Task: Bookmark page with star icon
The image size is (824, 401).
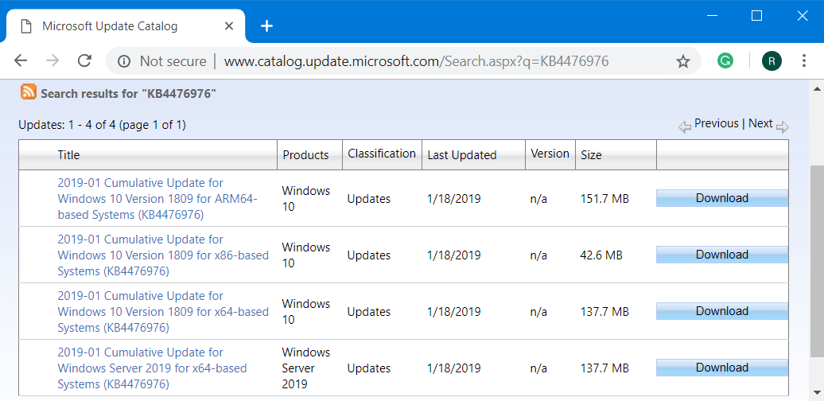Action: pos(682,61)
